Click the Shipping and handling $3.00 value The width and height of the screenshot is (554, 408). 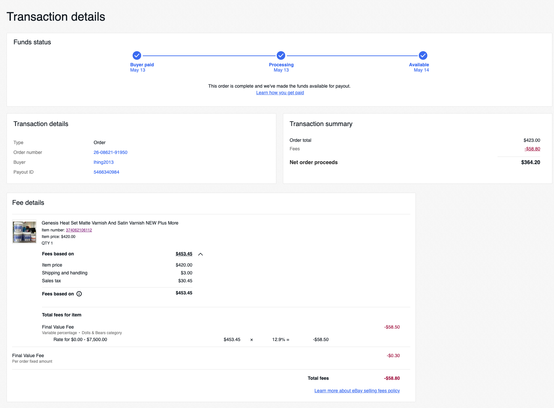(x=186, y=273)
